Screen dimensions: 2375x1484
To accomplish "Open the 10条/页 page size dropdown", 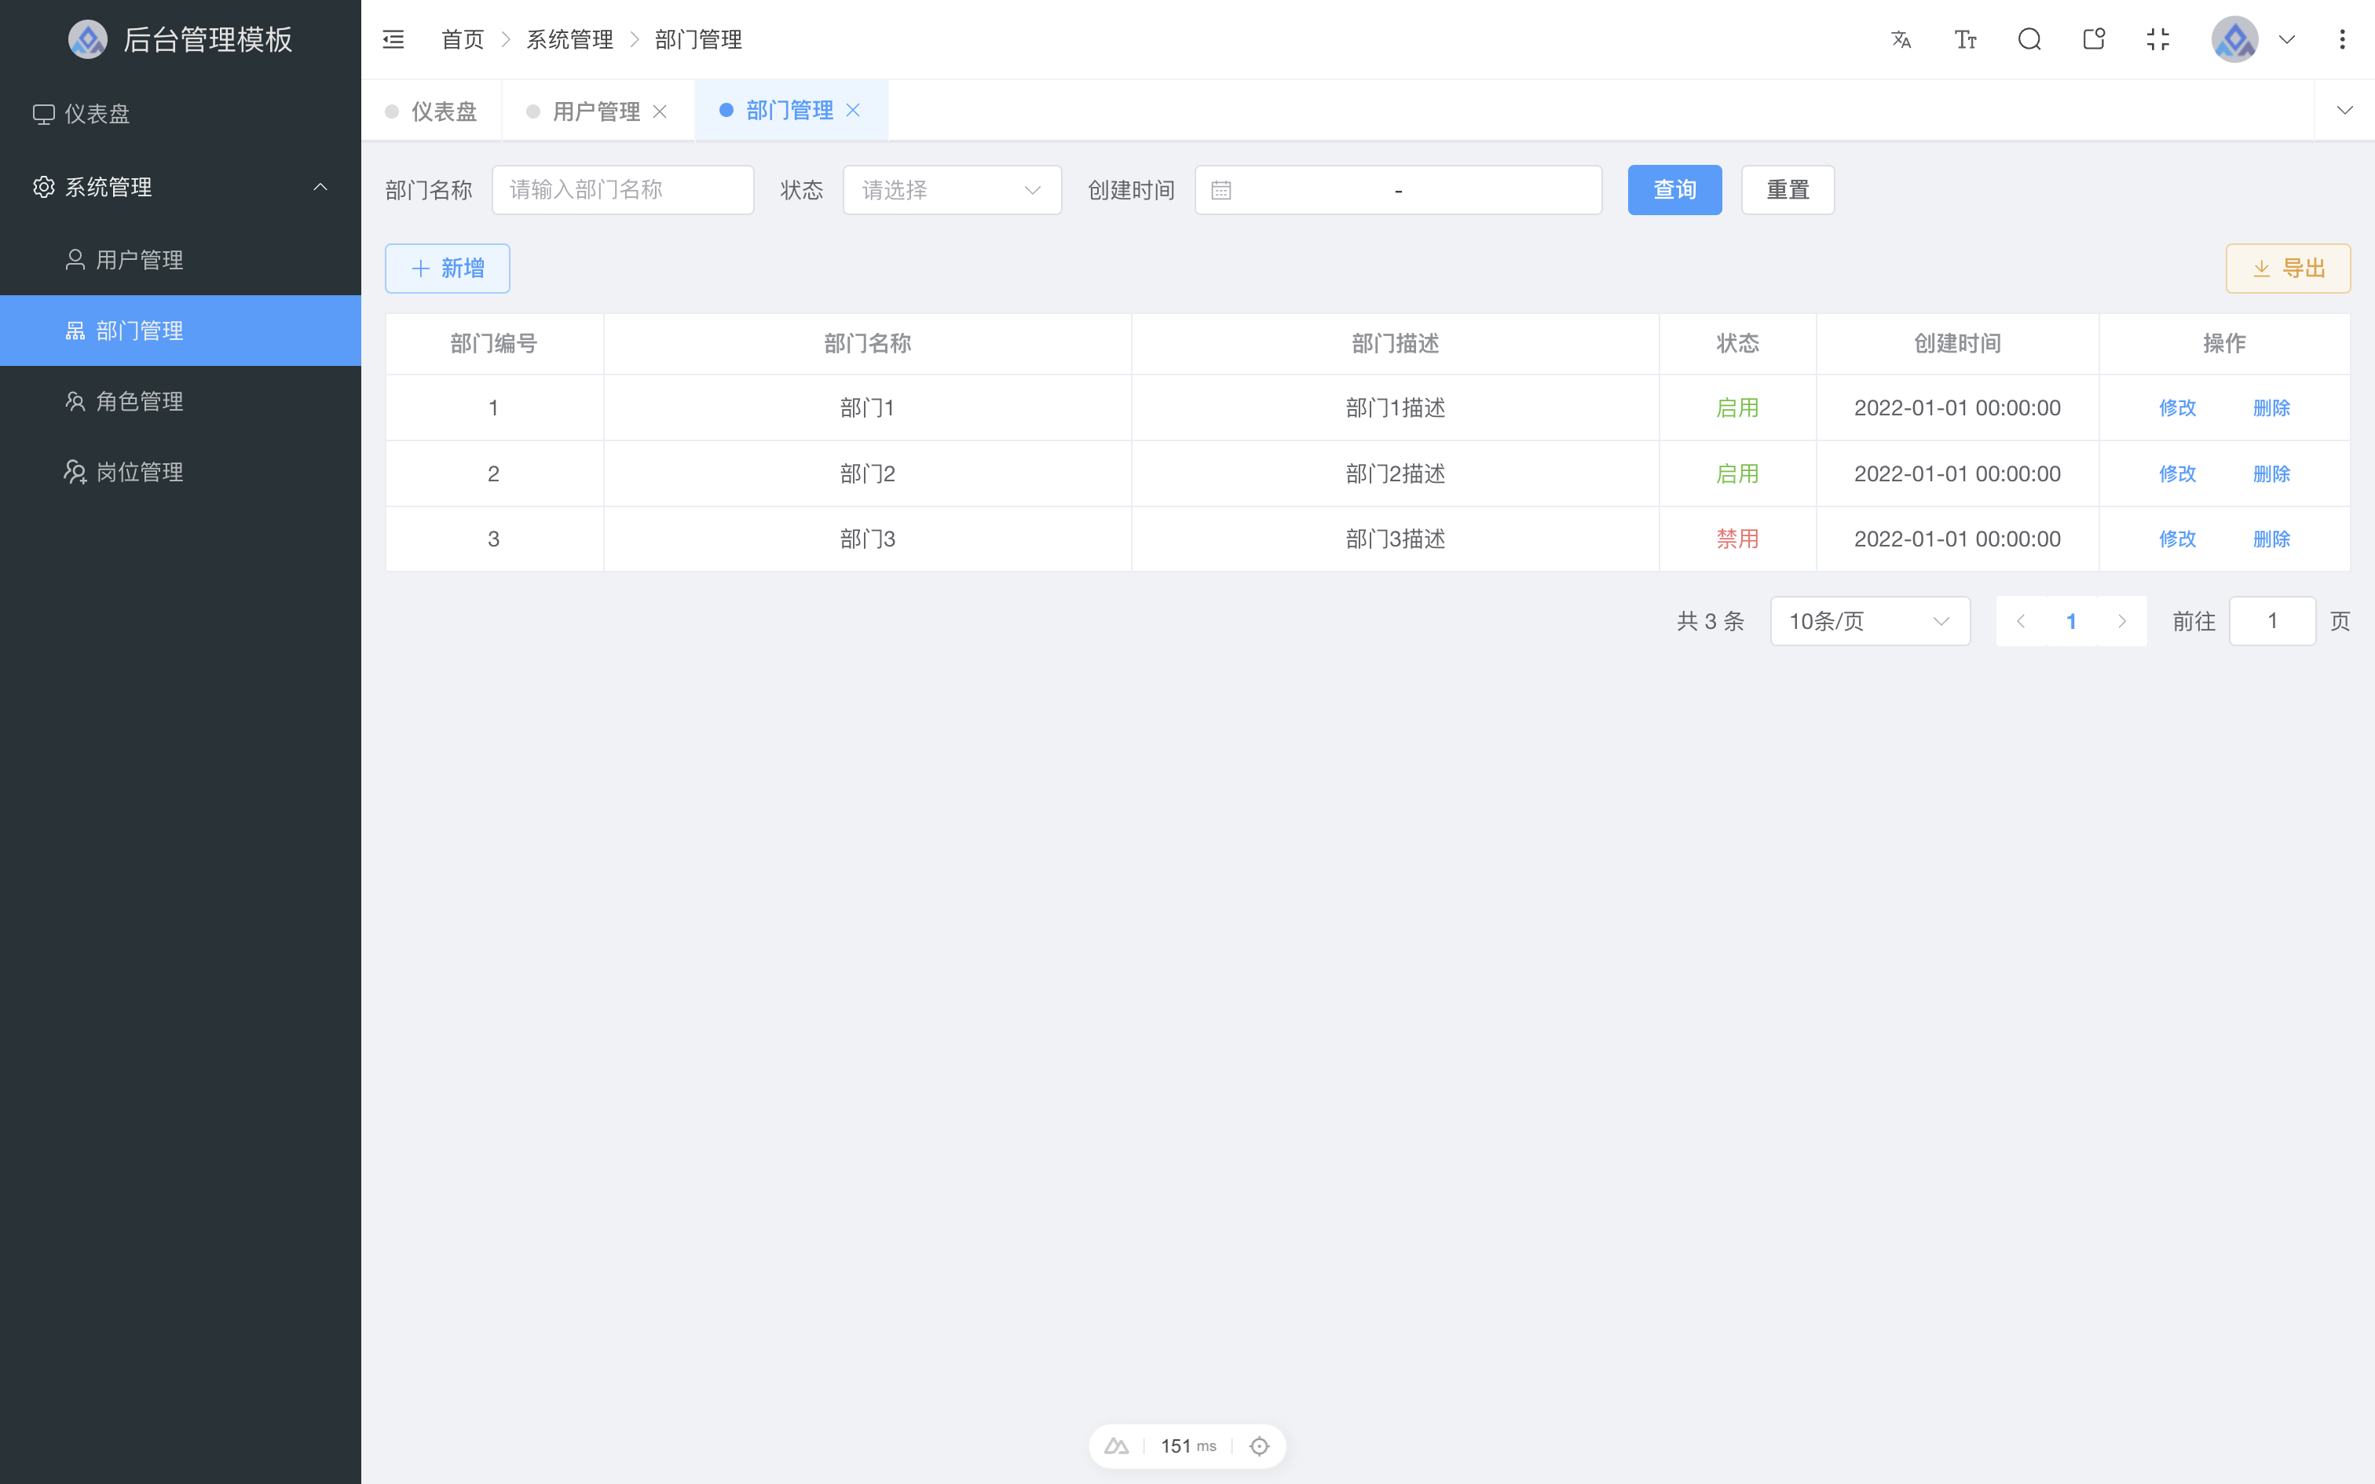I will pyautogui.click(x=1868, y=620).
